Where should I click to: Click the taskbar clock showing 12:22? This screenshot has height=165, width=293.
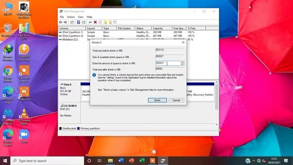pos(274,161)
